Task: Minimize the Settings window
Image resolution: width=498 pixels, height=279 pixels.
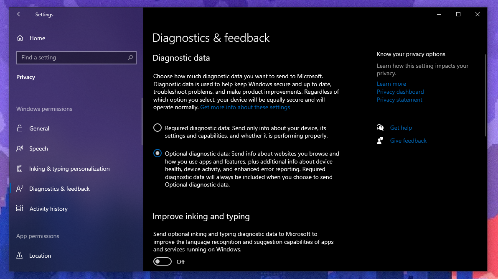Action: click(439, 14)
